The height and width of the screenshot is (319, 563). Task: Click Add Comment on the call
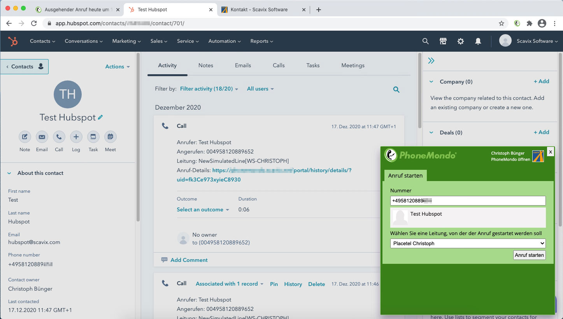184,260
